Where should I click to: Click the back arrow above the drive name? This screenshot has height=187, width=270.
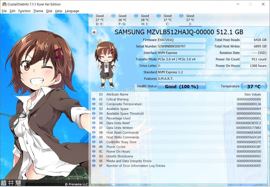coord(94,32)
